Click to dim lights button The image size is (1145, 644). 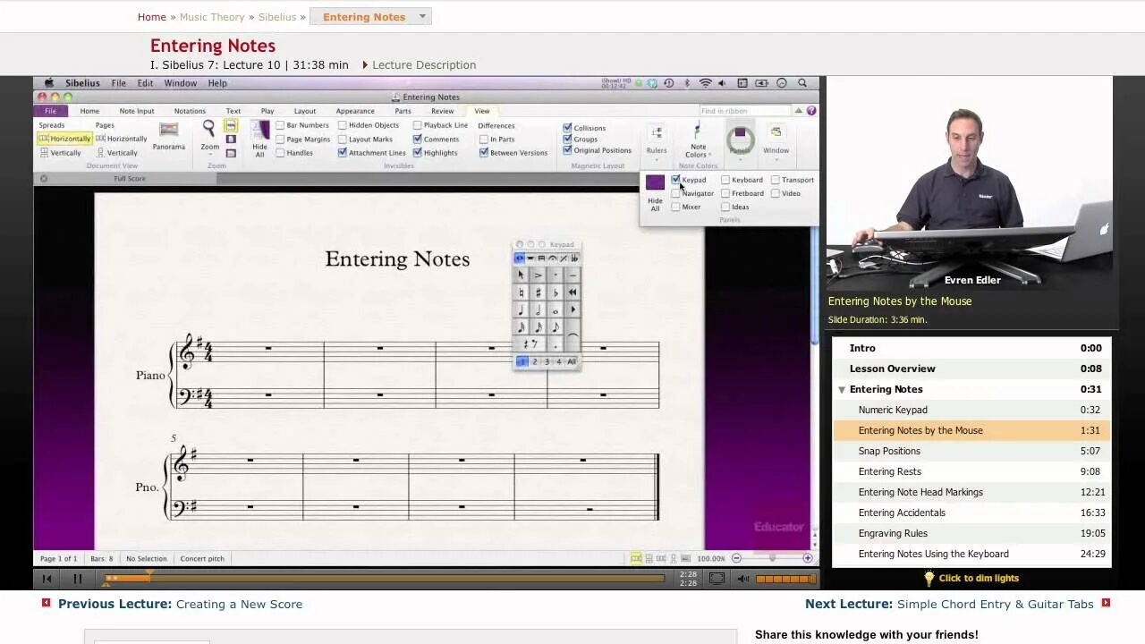(971, 578)
